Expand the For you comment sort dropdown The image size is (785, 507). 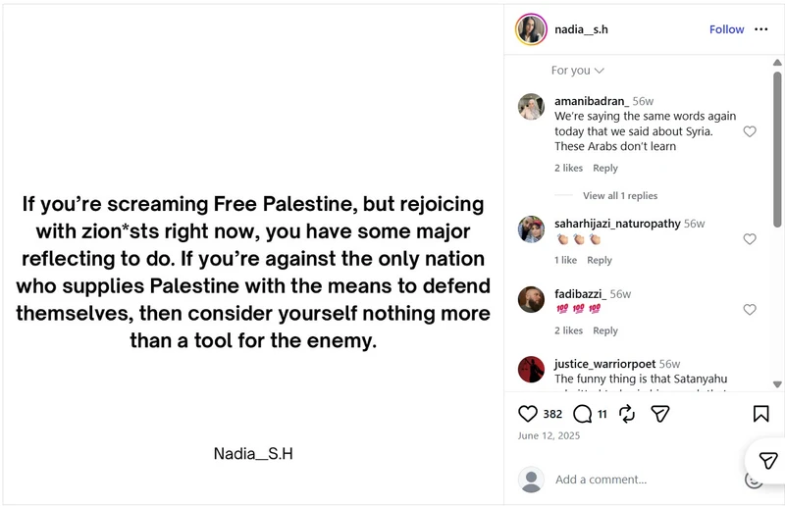point(577,71)
